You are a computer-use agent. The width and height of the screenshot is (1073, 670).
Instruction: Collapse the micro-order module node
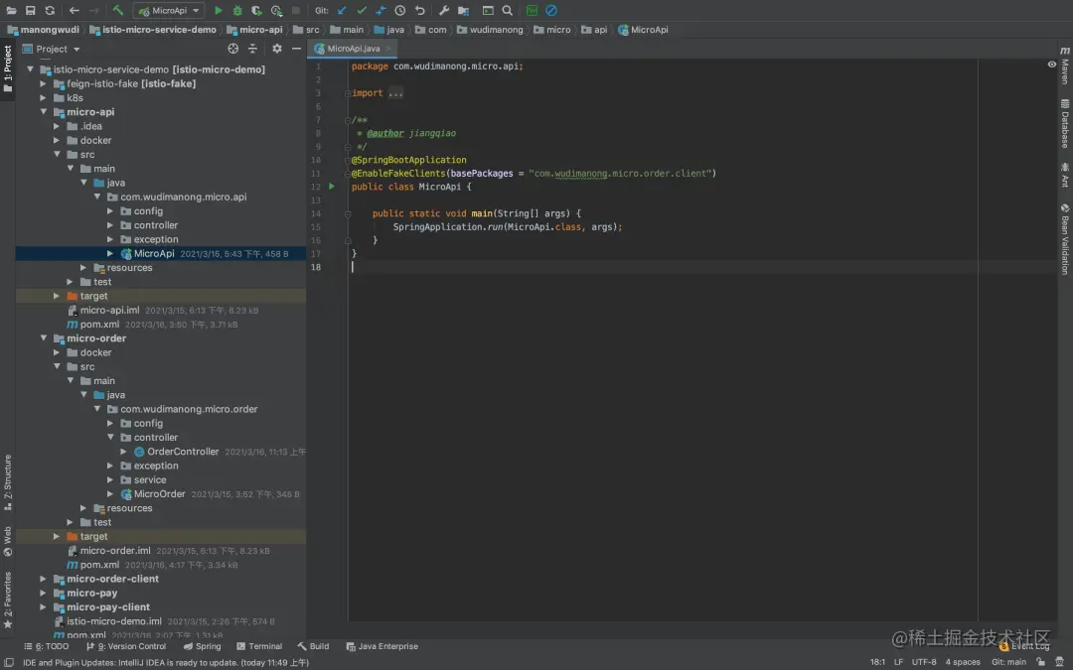point(44,337)
